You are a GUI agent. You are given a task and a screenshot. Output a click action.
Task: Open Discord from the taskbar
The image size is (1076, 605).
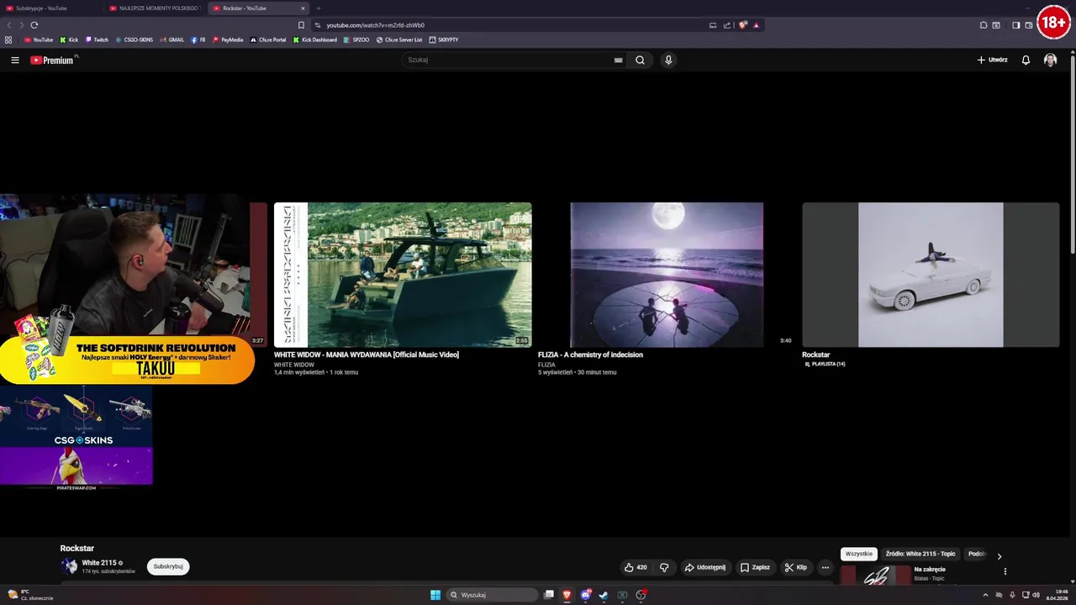pos(586,595)
